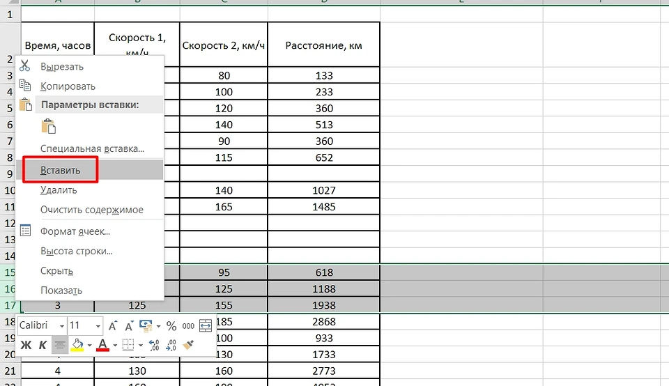Expand the borders dropdown arrow

click(140, 345)
